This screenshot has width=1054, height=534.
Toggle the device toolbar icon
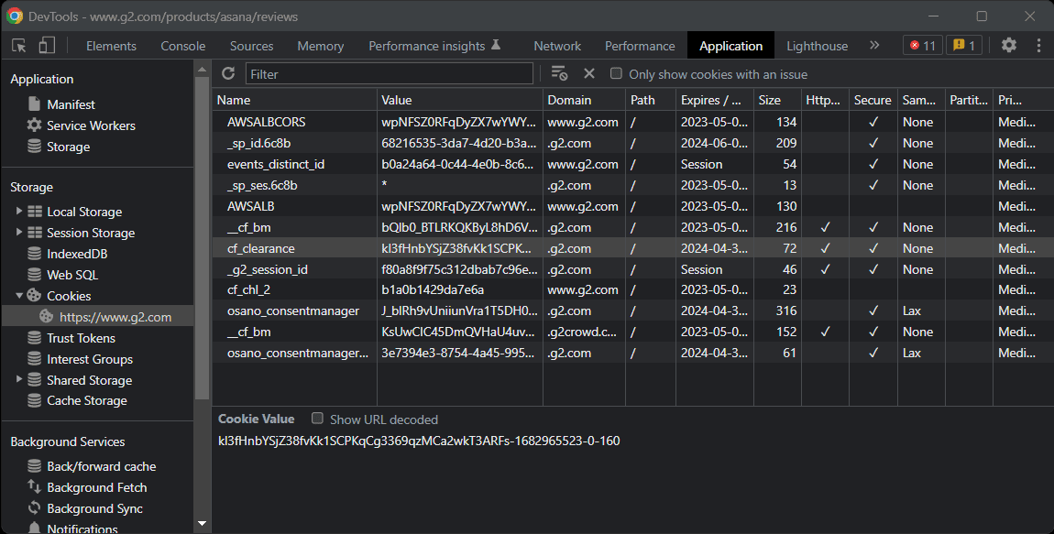coord(47,46)
